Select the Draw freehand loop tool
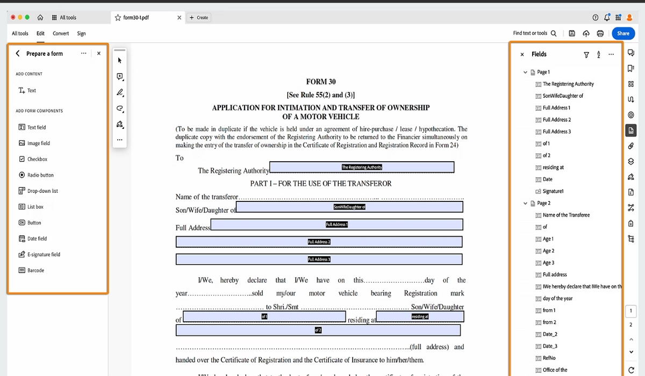Image resolution: width=645 pixels, height=376 pixels. click(120, 109)
